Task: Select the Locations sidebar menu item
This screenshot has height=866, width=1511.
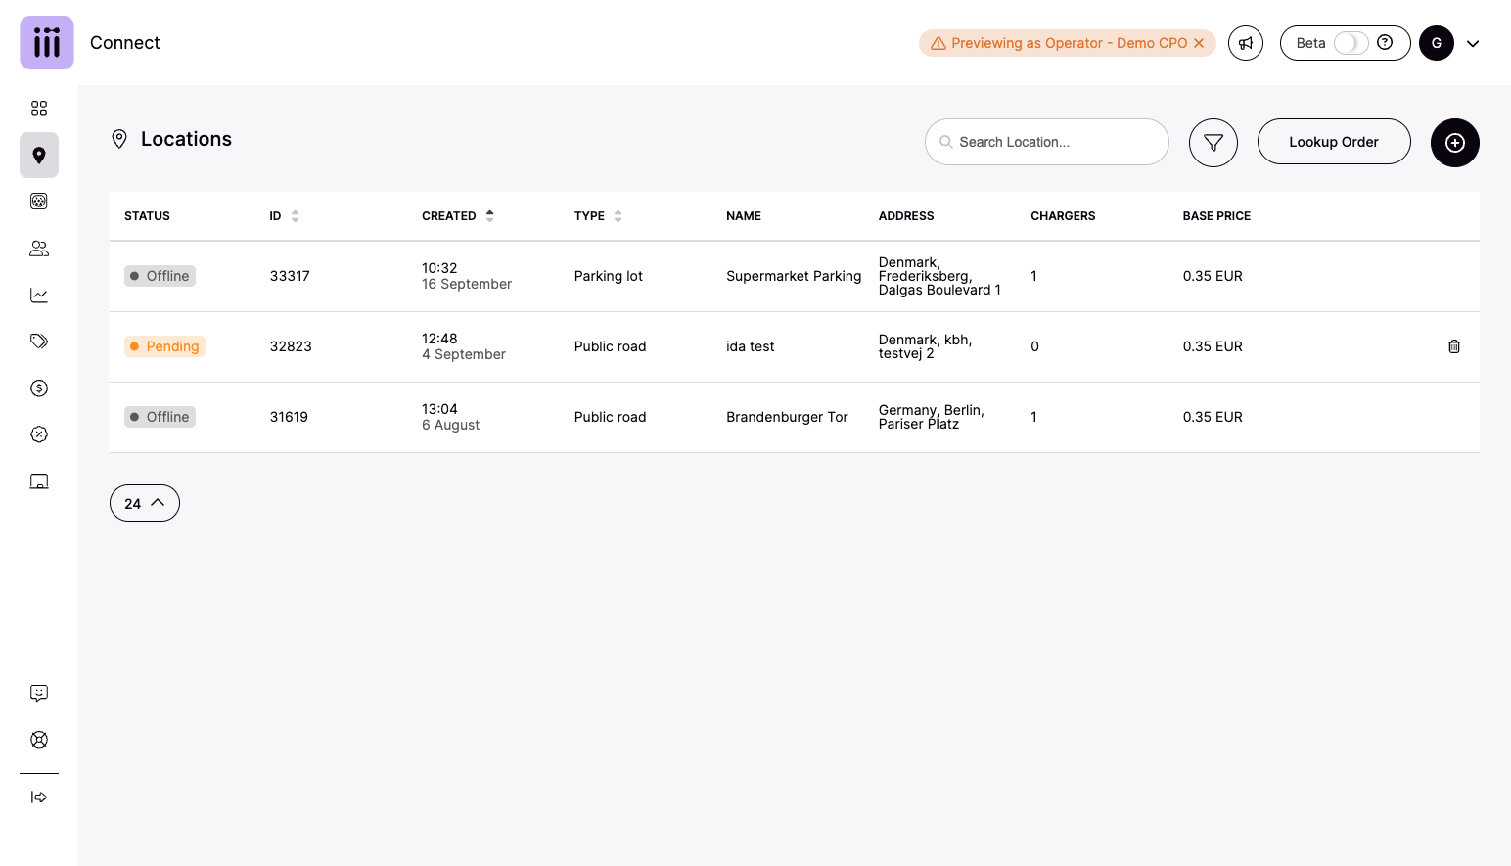Action: [x=39, y=156]
